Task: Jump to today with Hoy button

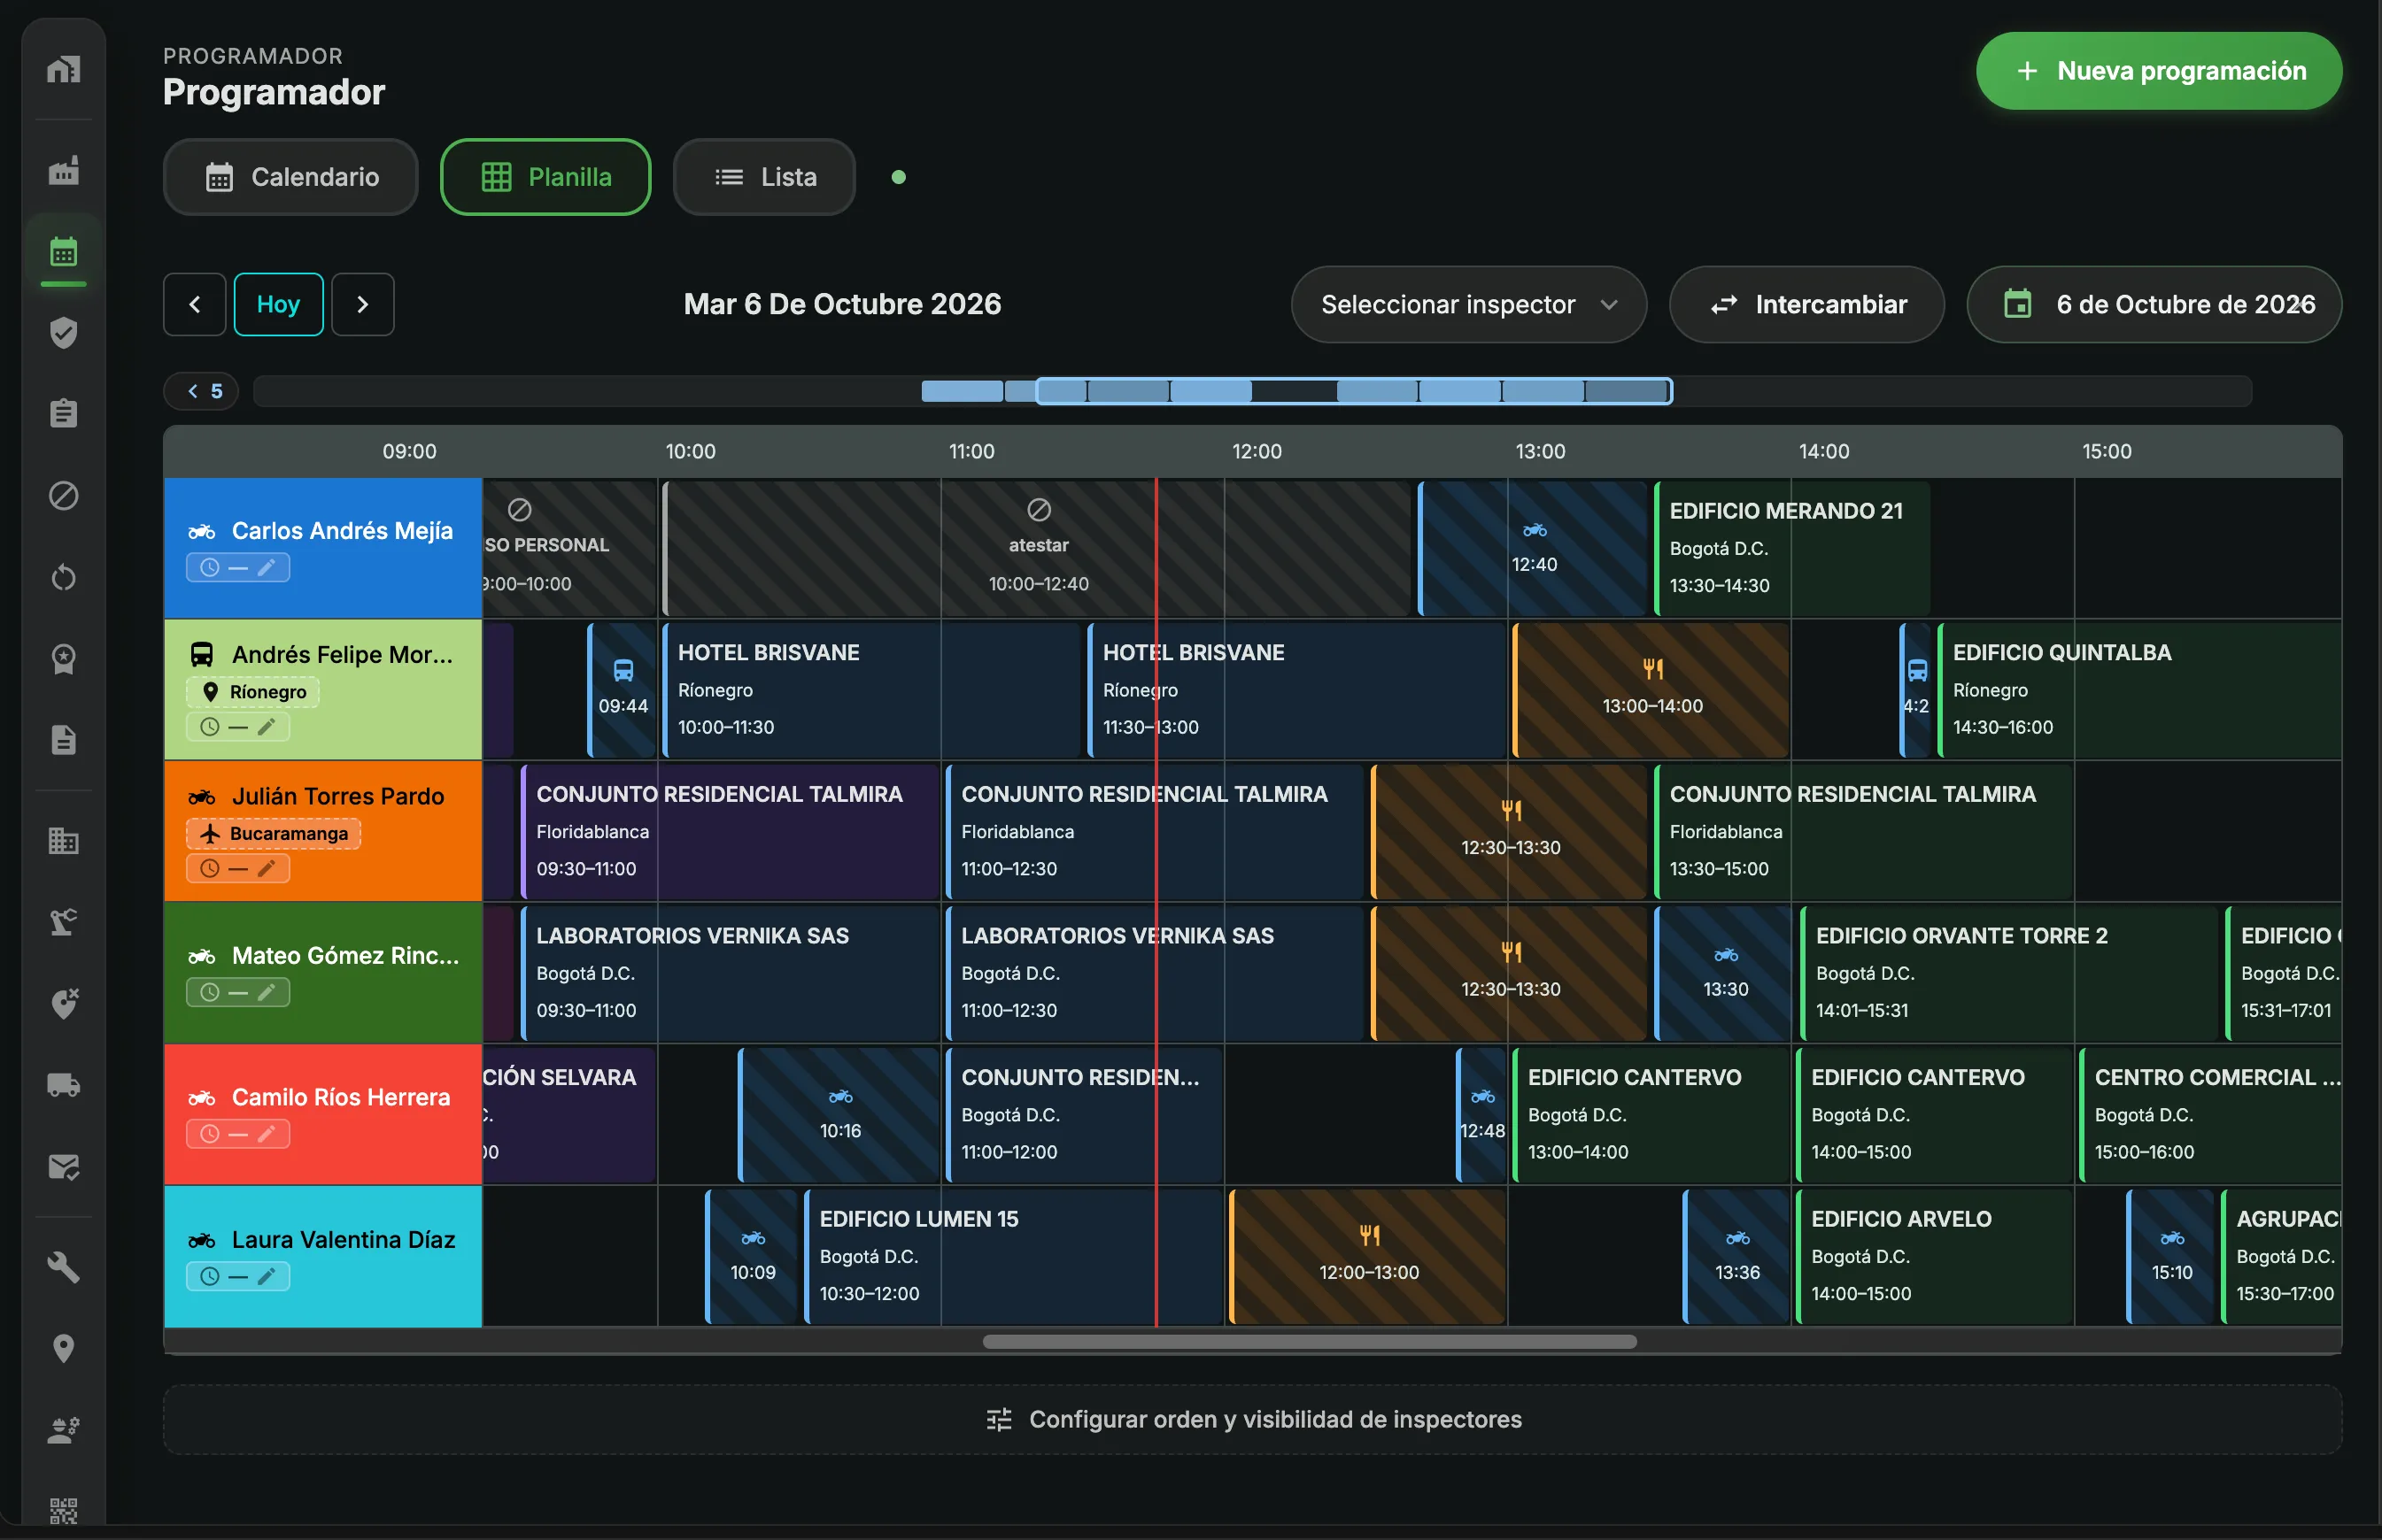Action: pyautogui.click(x=278, y=304)
